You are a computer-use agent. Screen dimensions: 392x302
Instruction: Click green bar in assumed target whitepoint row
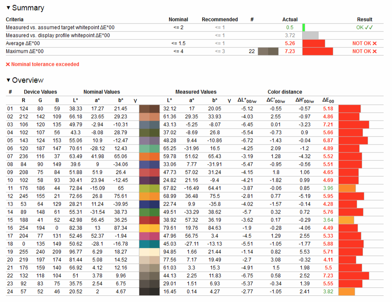[x=303, y=28]
